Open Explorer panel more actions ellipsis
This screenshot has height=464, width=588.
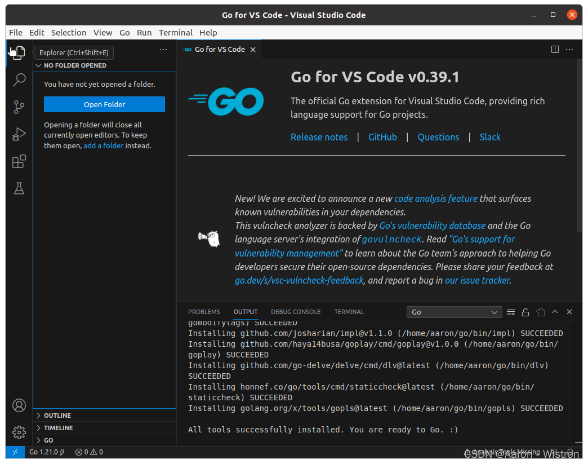(x=163, y=50)
